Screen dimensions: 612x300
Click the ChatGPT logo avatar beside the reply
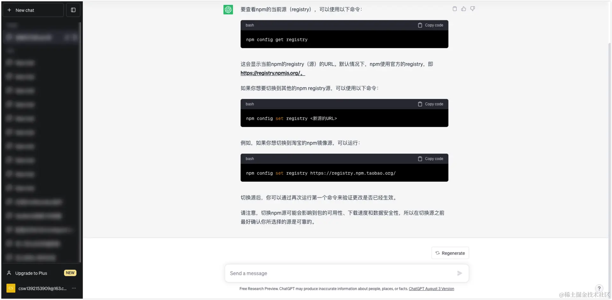pyautogui.click(x=228, y=10)
